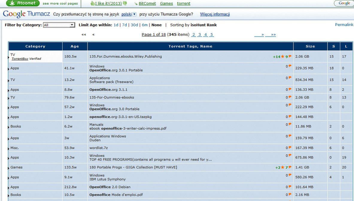Screen dimensions: 354x201
Task: Sort by the Age column header
Action: pyautogui.click(x=75, y=46)
